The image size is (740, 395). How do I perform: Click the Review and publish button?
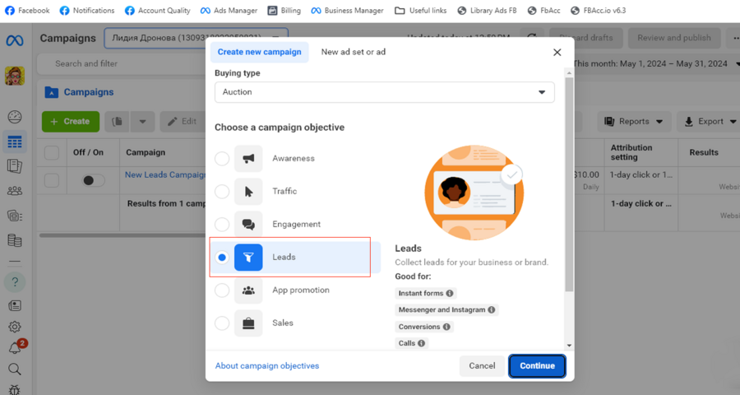click(674, 38)
